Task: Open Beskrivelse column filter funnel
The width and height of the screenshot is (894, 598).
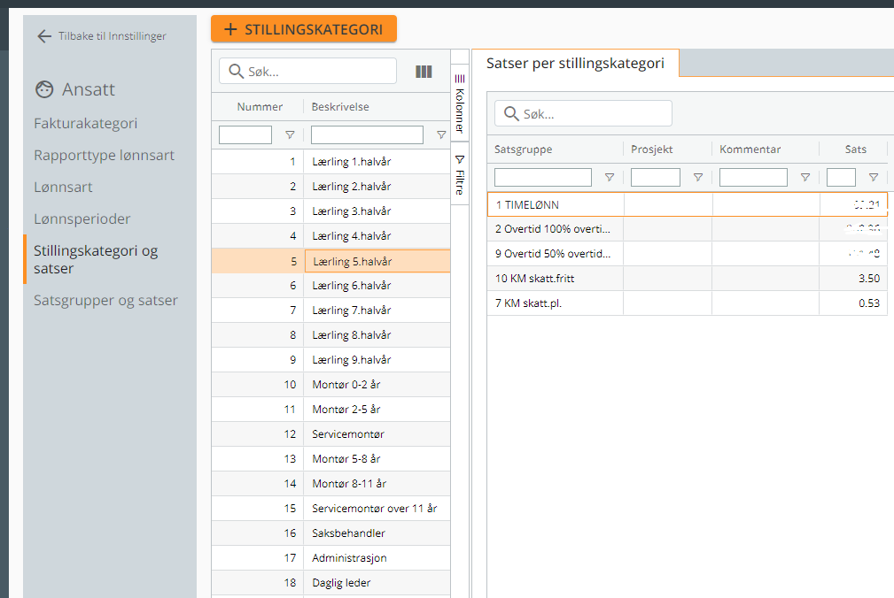Action: [440, 134]
